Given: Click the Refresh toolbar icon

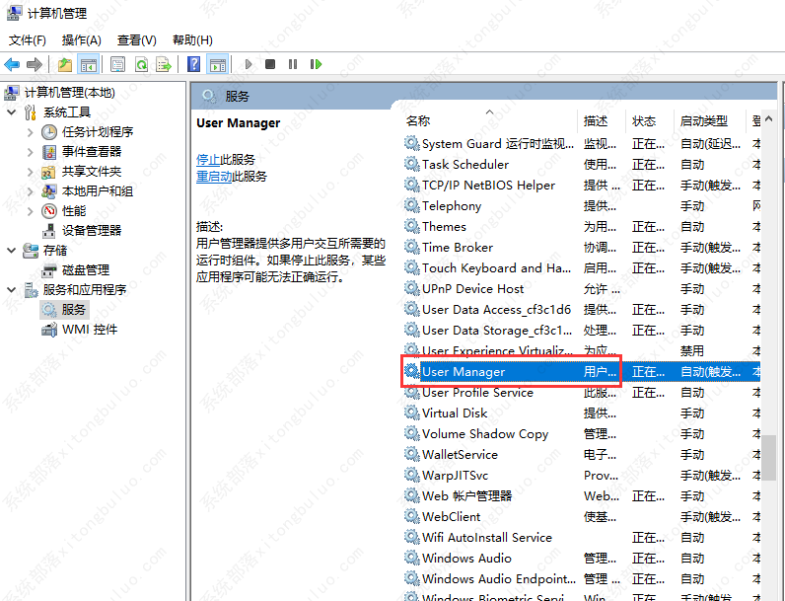Looking at the screenshot, I should (141, 64).
